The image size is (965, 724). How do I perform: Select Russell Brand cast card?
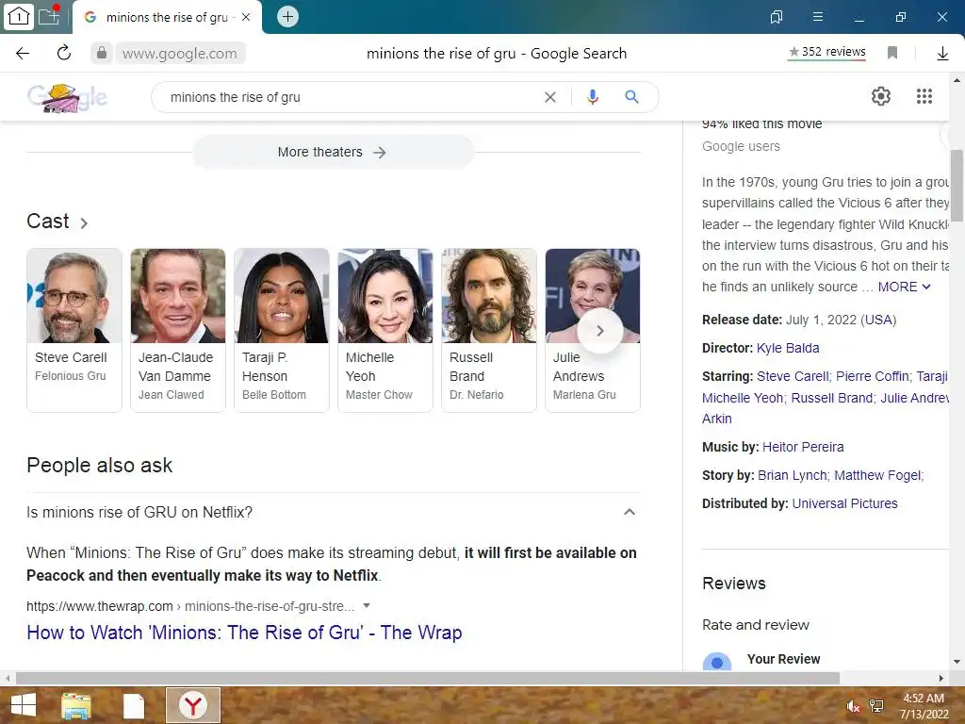tap(489, 330)
